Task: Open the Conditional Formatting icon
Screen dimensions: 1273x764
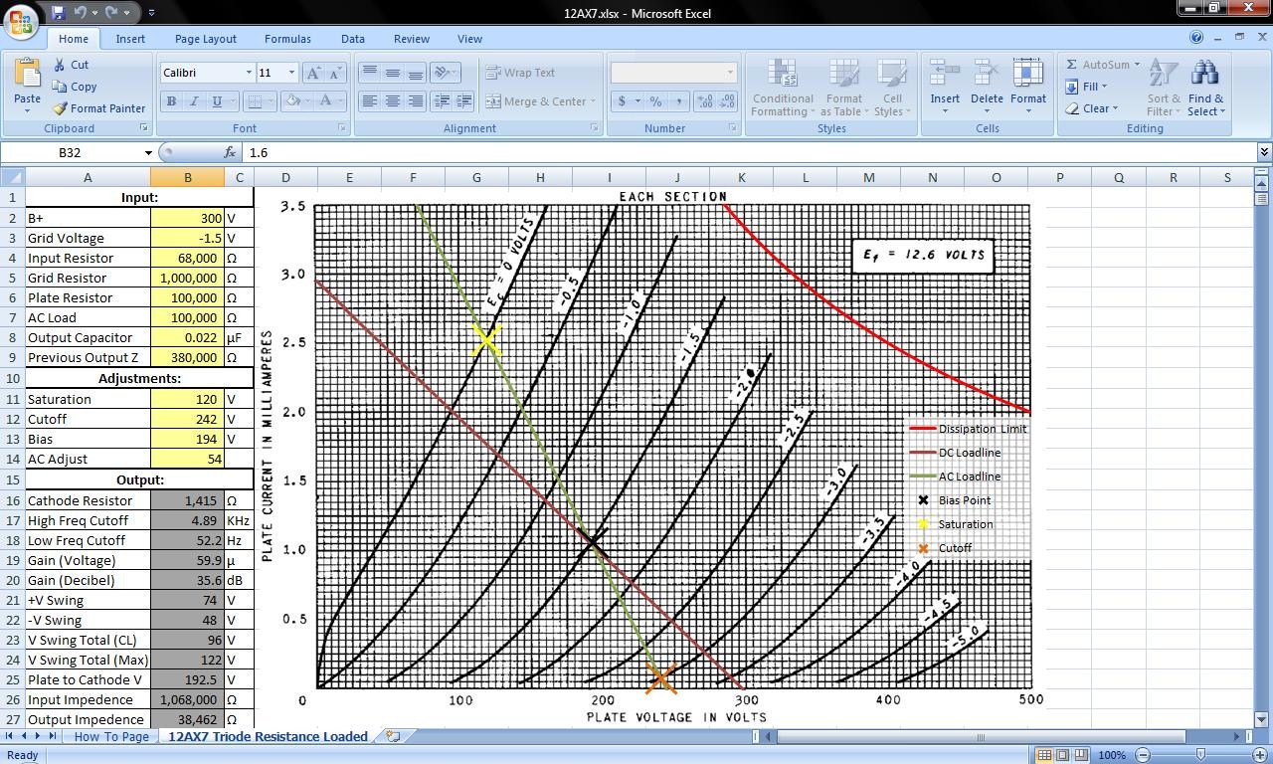Action: 782,75
